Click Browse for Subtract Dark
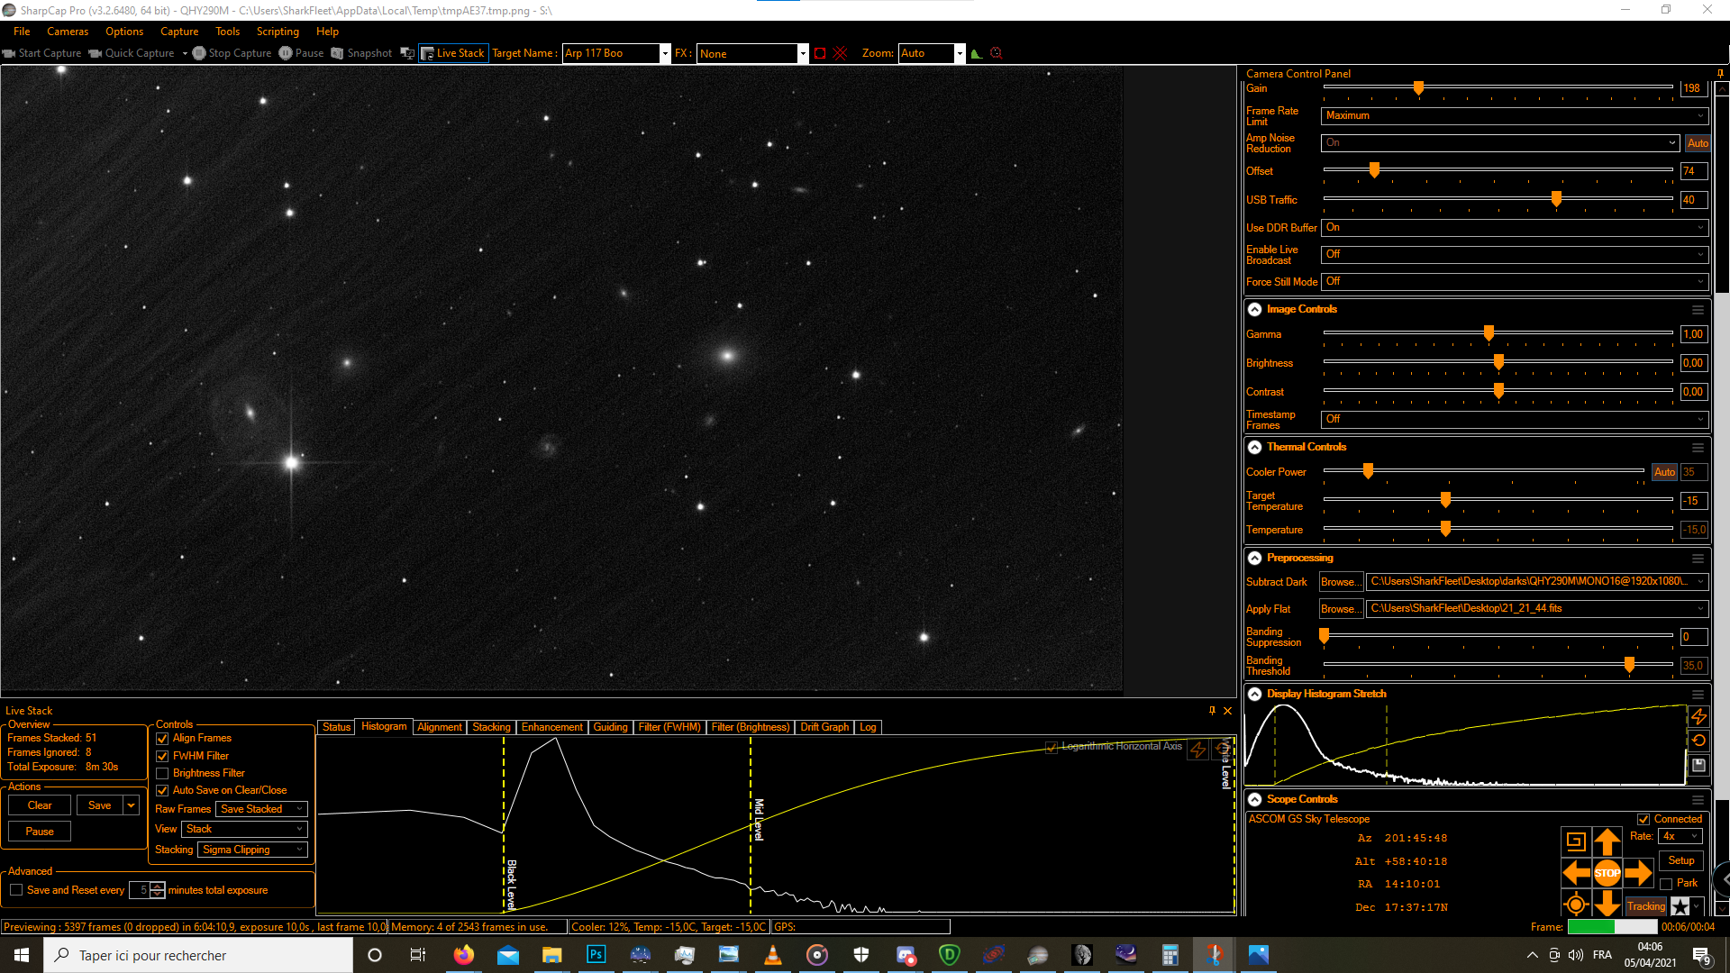 [1342, 582]
